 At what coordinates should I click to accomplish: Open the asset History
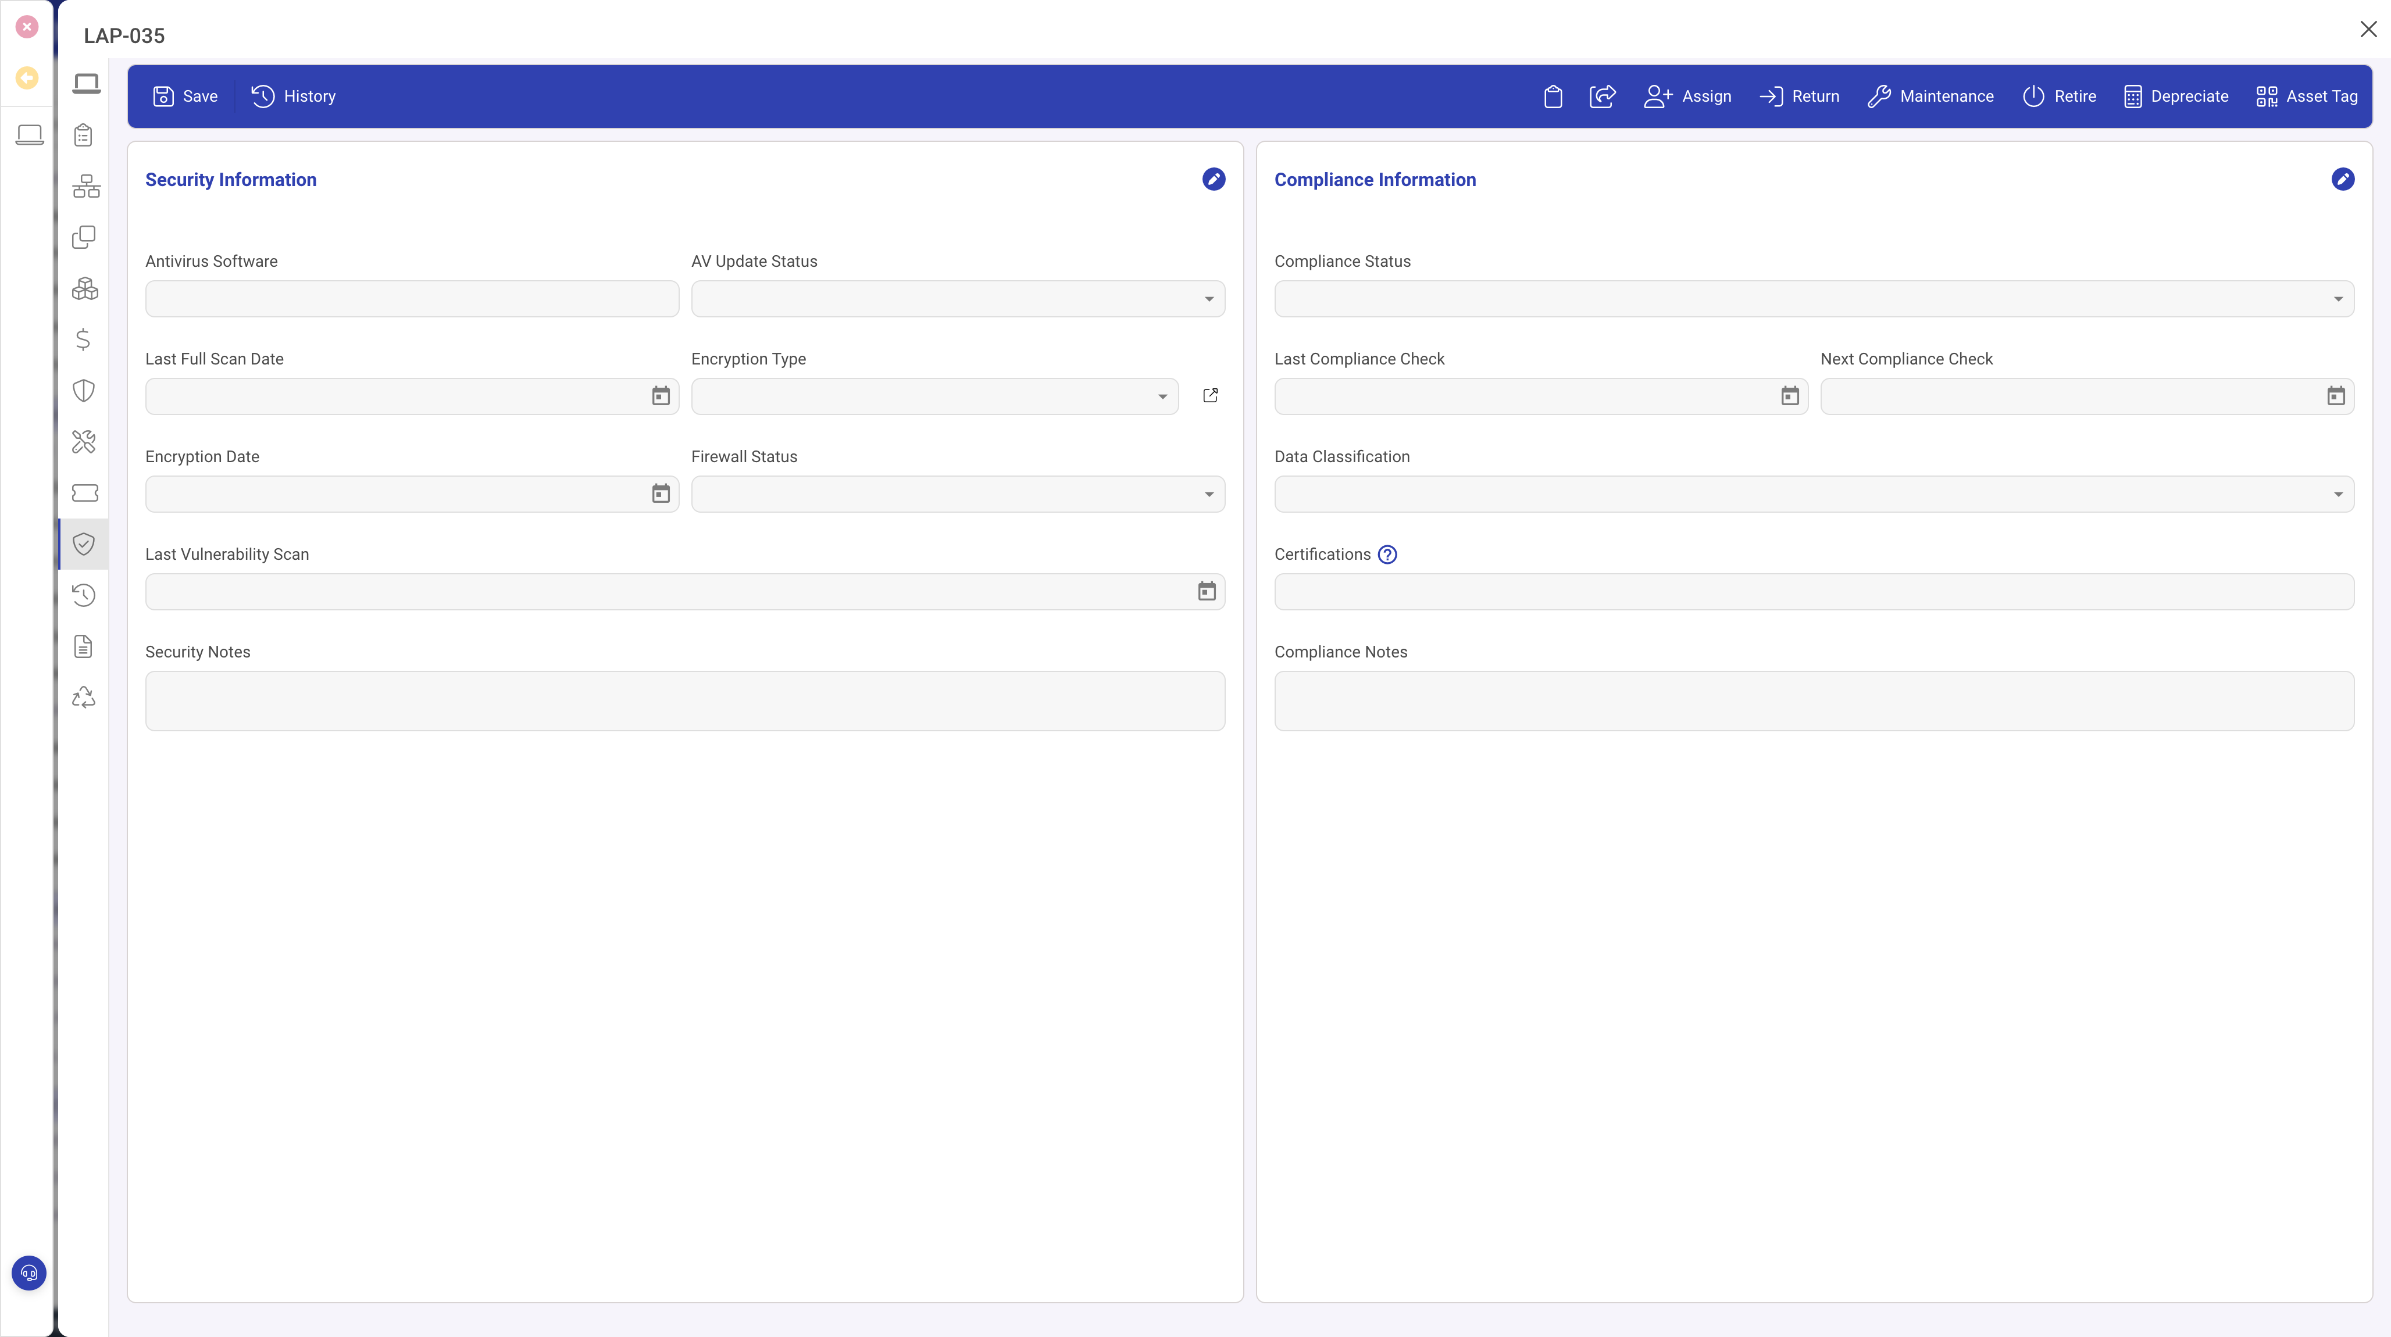click(293, 95)
